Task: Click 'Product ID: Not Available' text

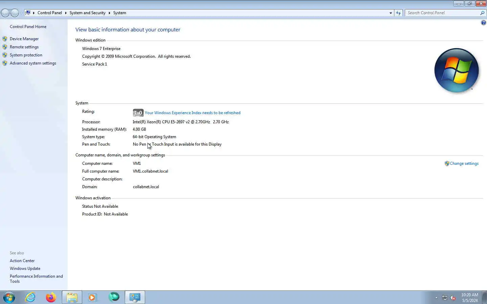Action: (x=105, y=214)
